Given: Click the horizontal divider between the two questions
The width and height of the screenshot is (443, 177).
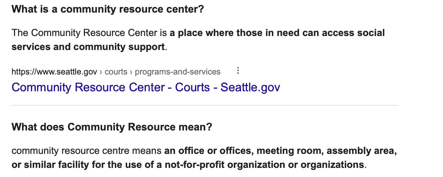Looking at the screenshot, I should [x=205, y=105].
